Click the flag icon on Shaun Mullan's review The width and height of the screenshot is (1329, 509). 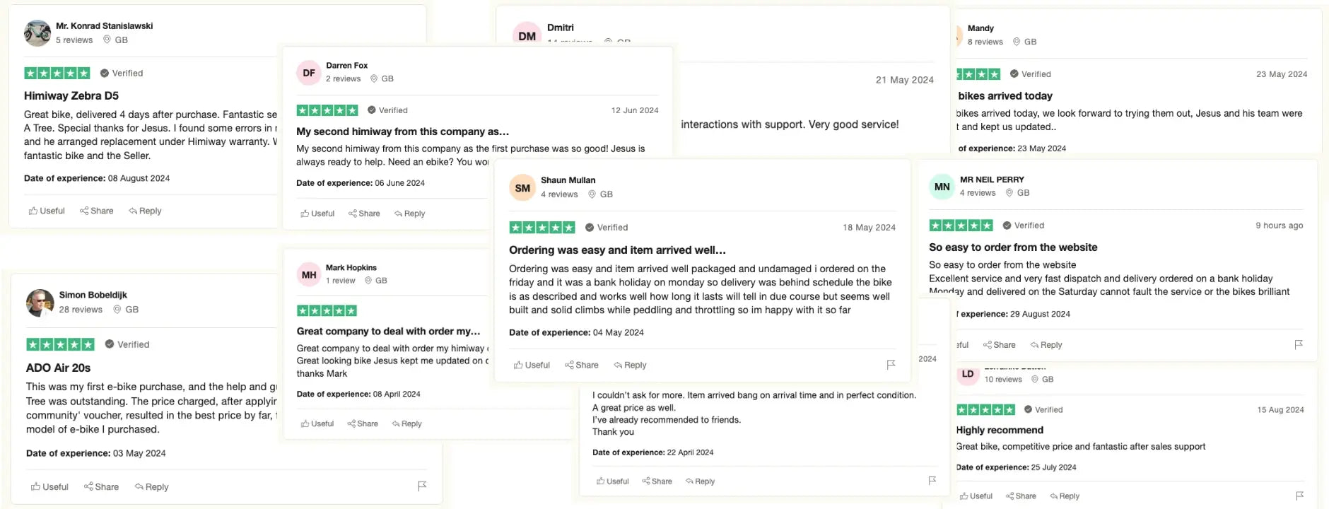coord(891,365)
